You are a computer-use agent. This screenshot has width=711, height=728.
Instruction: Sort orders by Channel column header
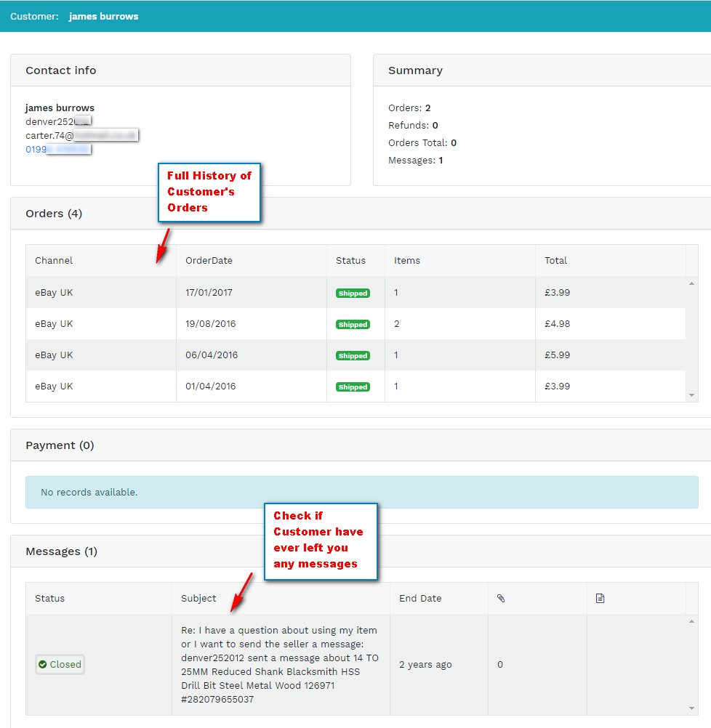coord(54,260)
